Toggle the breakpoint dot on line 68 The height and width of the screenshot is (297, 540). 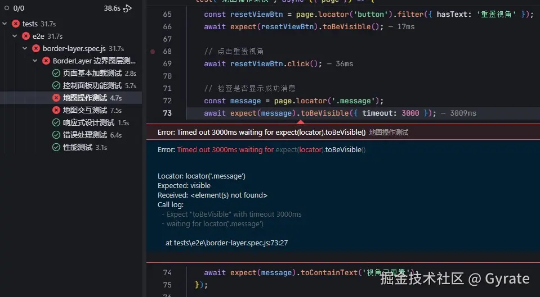point(153,52)
